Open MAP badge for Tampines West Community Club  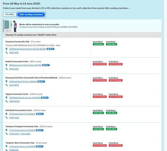(39, 146)
